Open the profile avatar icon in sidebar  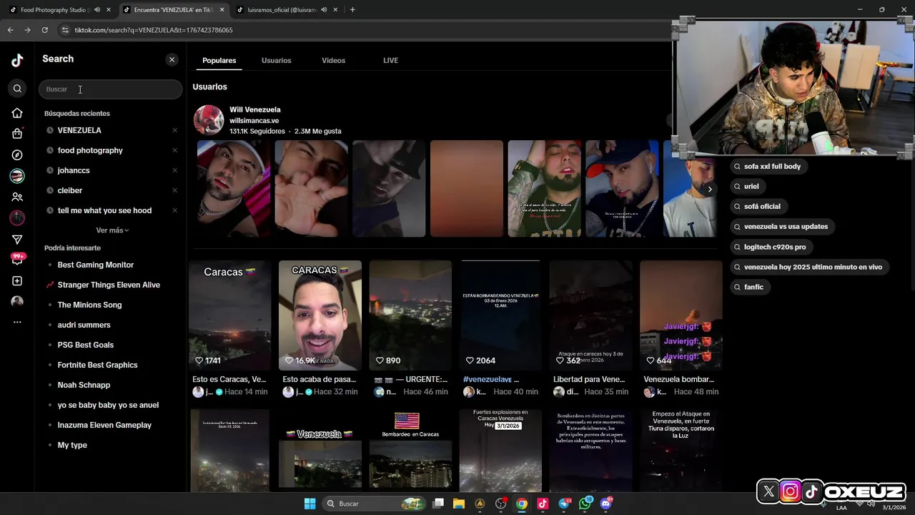point(17,302)
